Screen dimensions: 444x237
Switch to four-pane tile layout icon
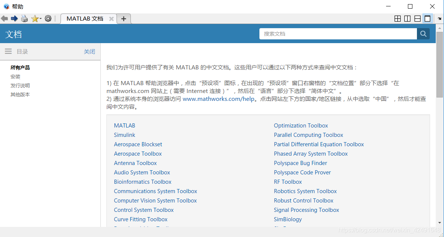397,19
